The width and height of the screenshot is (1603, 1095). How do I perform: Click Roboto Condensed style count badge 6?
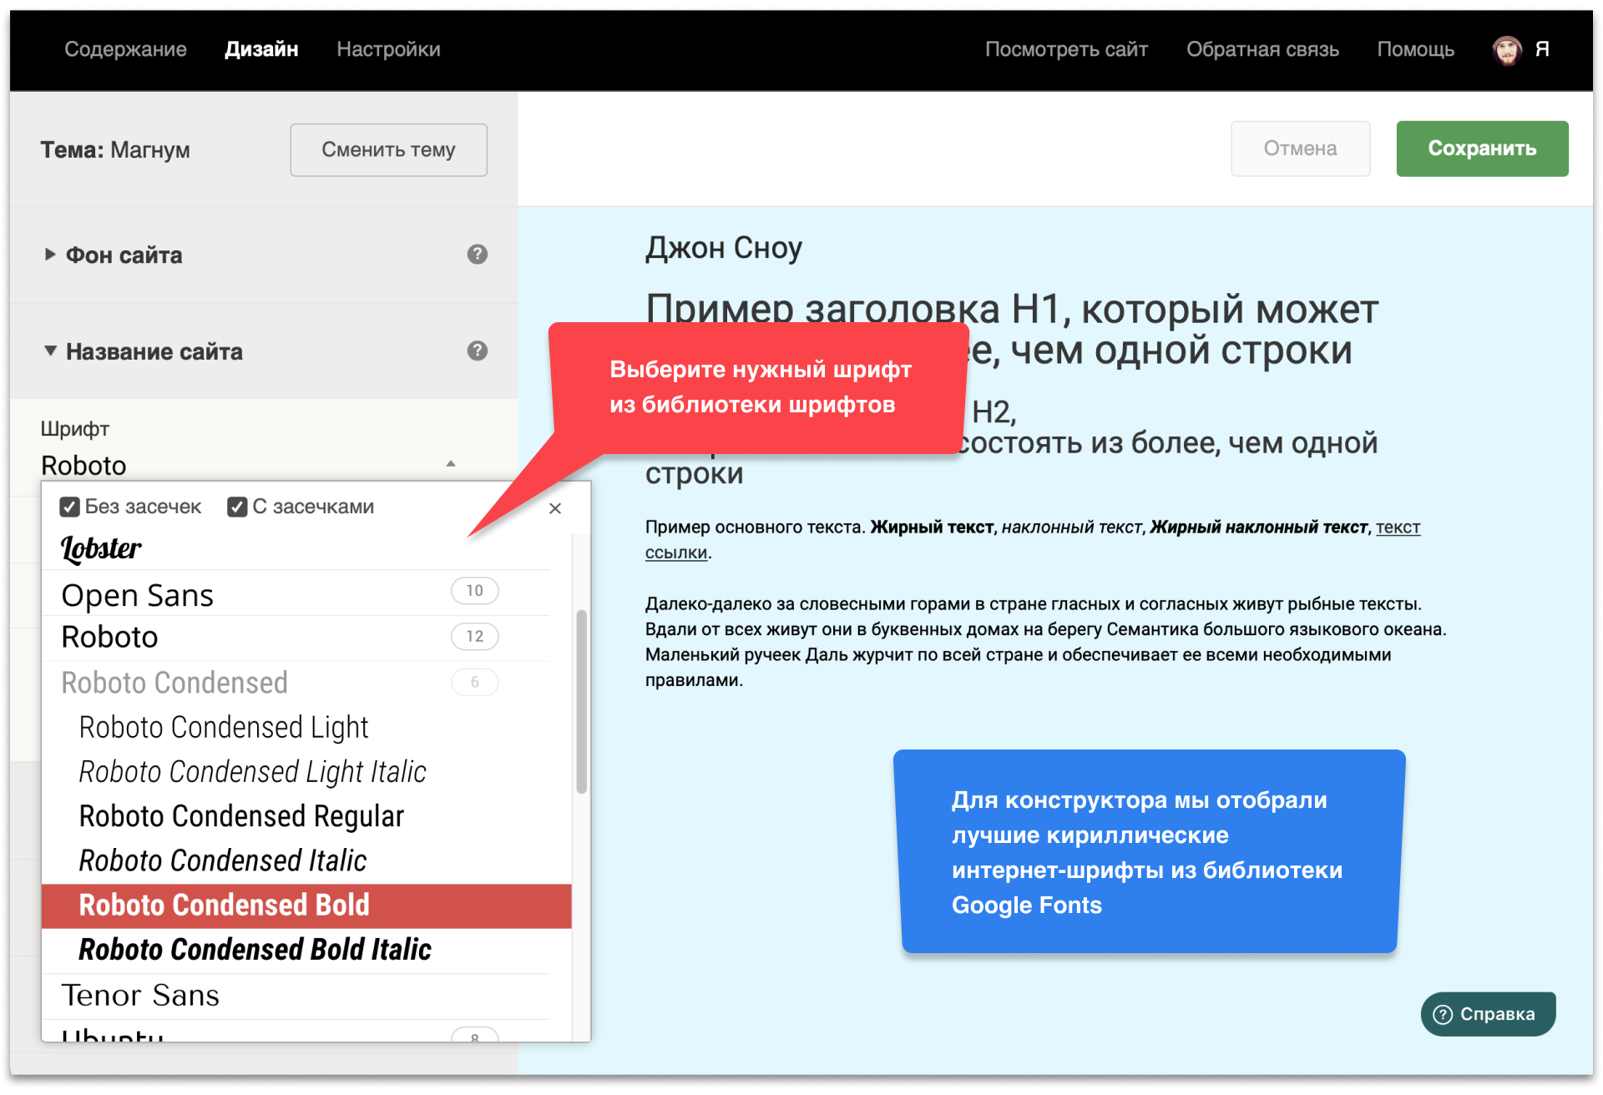click(474, 683)
